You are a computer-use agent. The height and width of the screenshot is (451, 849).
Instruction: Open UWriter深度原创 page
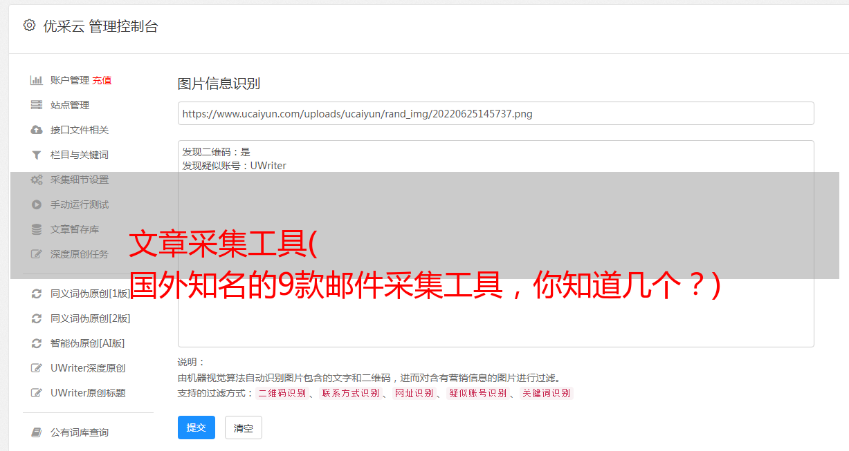(x=88, y=368)
